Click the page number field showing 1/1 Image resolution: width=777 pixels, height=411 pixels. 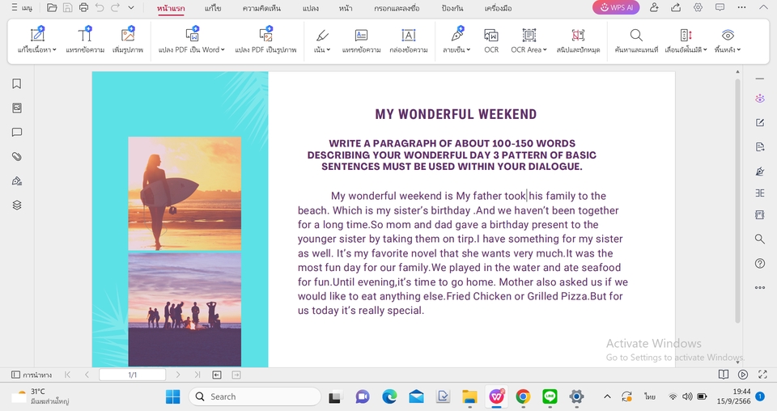click(132, 375)
